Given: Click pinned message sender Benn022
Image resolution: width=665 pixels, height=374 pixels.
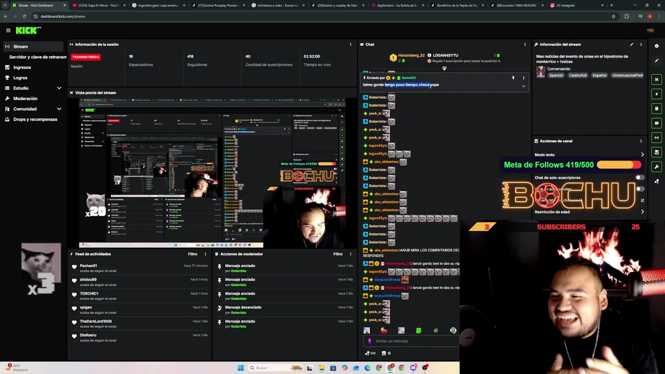Looking at the screenshot, I should pos(409,78).
